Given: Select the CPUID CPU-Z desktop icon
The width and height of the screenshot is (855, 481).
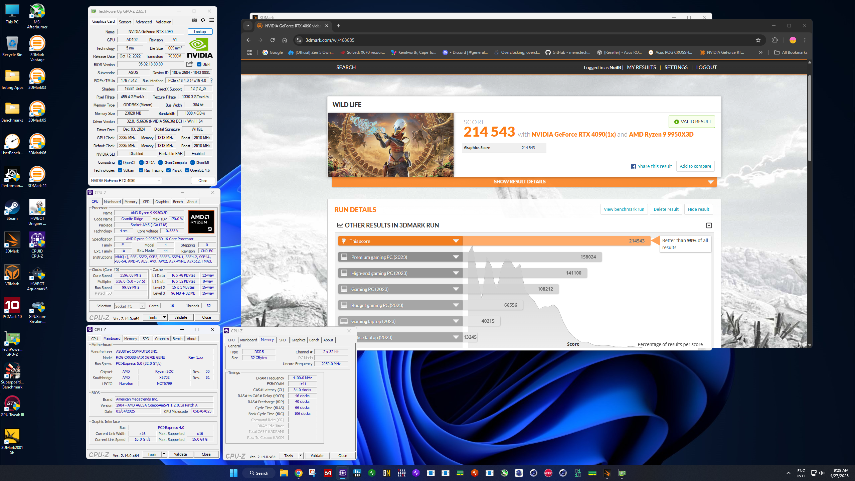Looking at the screenshot, I should tap(37, 246).
